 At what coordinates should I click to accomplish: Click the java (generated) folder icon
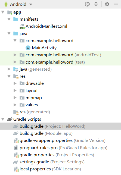(x=16, y=69)
